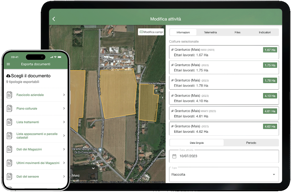
Task: Click the Lista appezzamenti document icon
Action: tap(10, 136)
